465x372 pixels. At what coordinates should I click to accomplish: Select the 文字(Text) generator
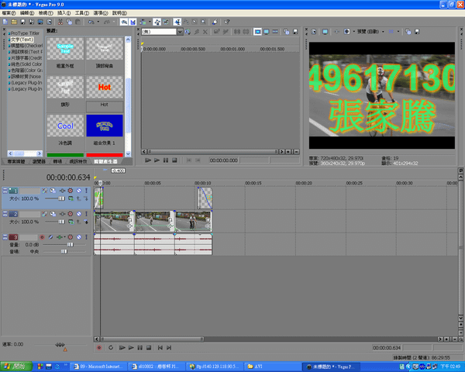click(x=22, y=40)
